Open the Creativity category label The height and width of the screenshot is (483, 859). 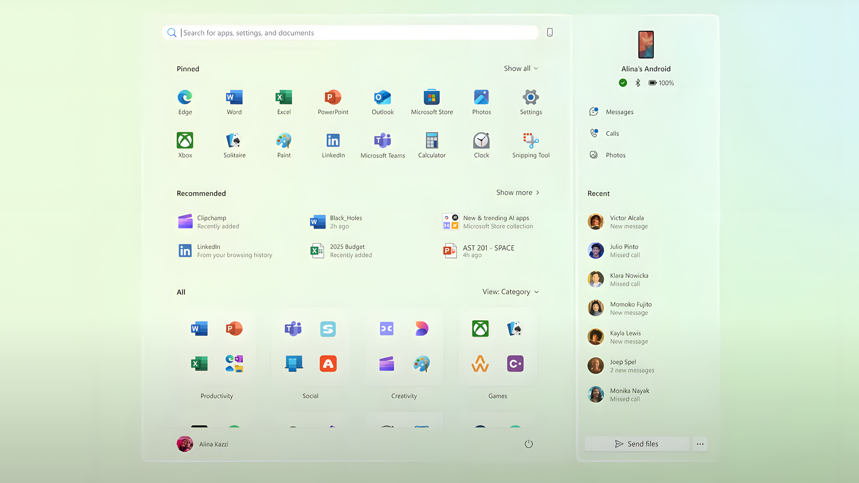click(404, 396)
